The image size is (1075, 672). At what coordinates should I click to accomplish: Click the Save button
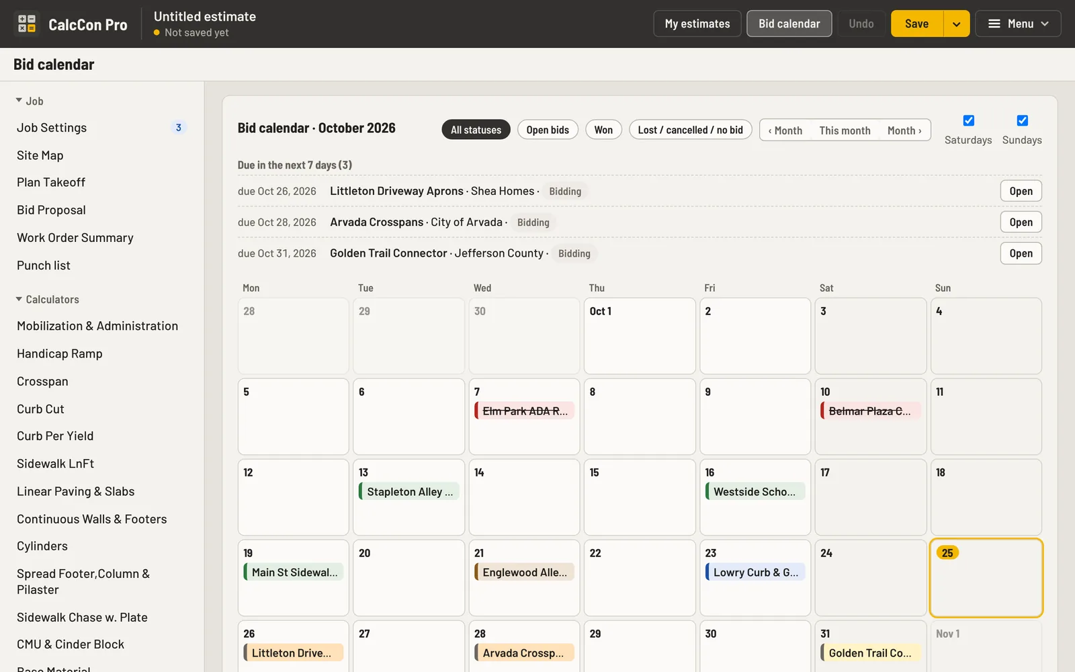[x=916, y=24]
